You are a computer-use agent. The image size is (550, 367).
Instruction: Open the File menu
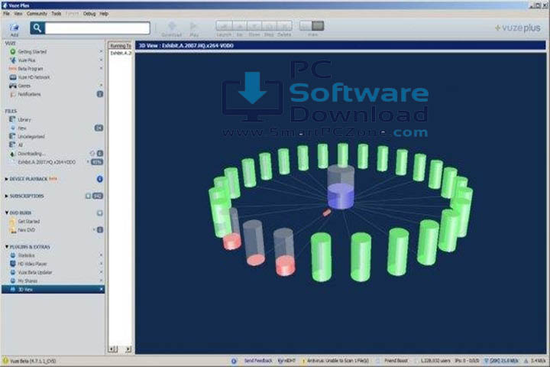coord(6,14)
